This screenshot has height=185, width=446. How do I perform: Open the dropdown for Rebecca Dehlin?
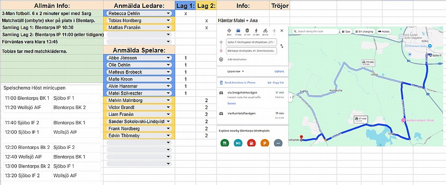click(x=168, y=13)
